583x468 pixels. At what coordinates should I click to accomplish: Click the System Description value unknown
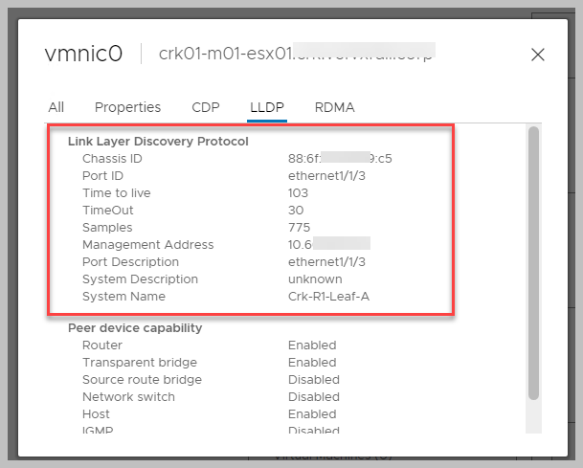pos(314,279)
